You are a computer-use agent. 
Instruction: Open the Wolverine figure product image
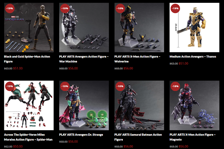point(139,28)
